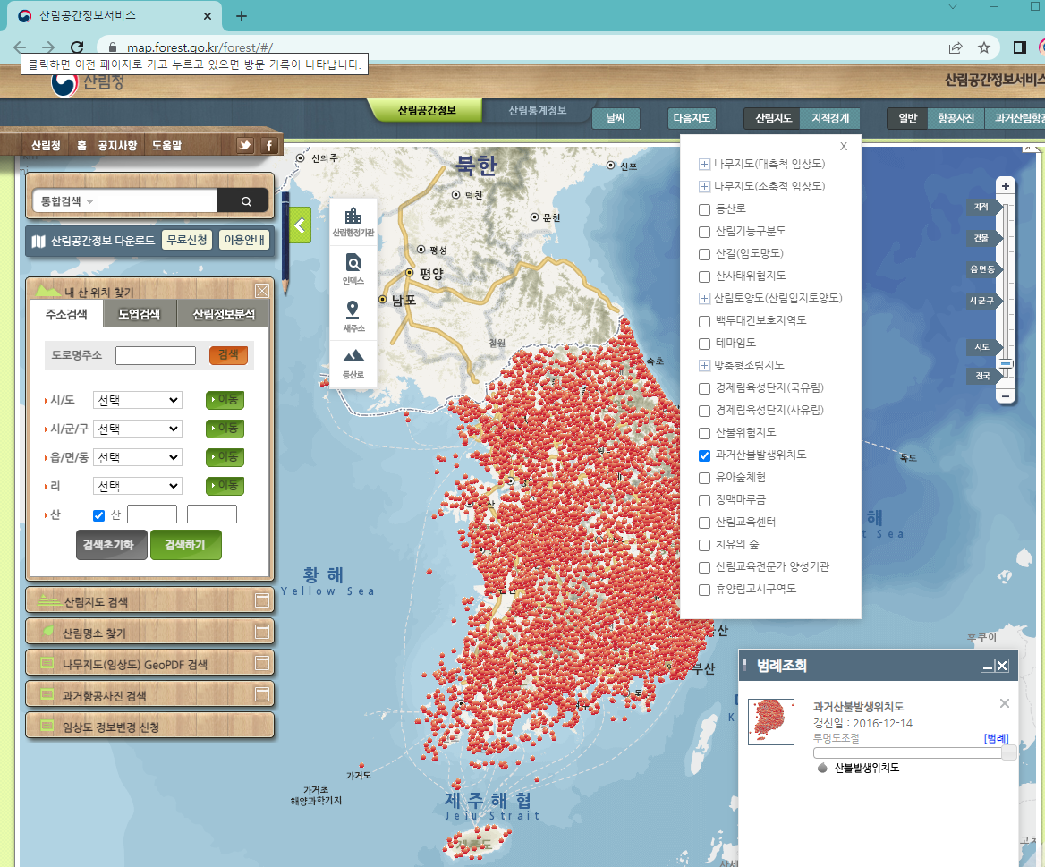Switch to the 도엽검색 tab
The height and width of the screenshot is (867, 1045).
point(140,314)
